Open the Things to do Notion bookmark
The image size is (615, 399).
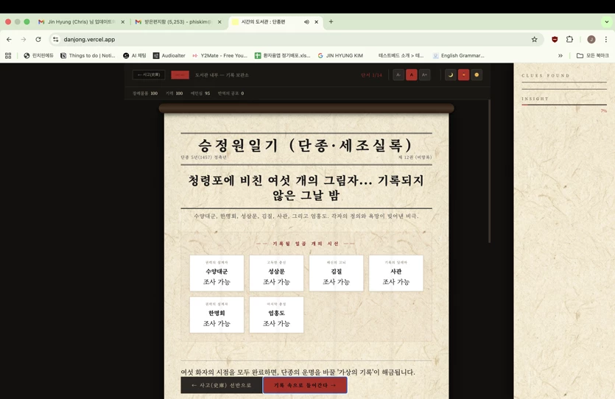(88, 56)
